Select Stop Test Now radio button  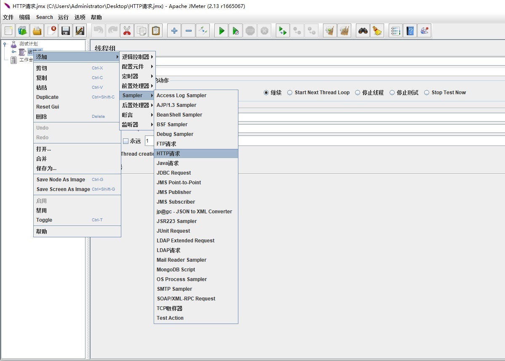click(427, 93)
